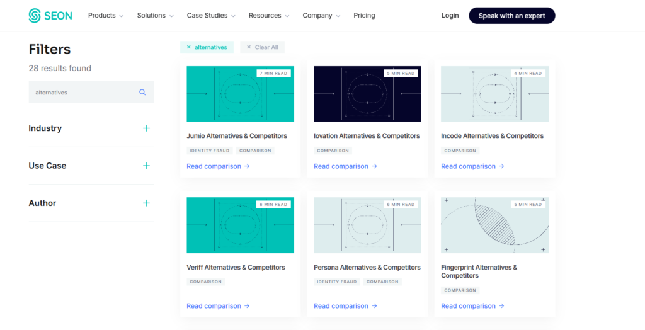Screen dimensions: 645x330
Task: Click the Login link
Action: point(450,16)
